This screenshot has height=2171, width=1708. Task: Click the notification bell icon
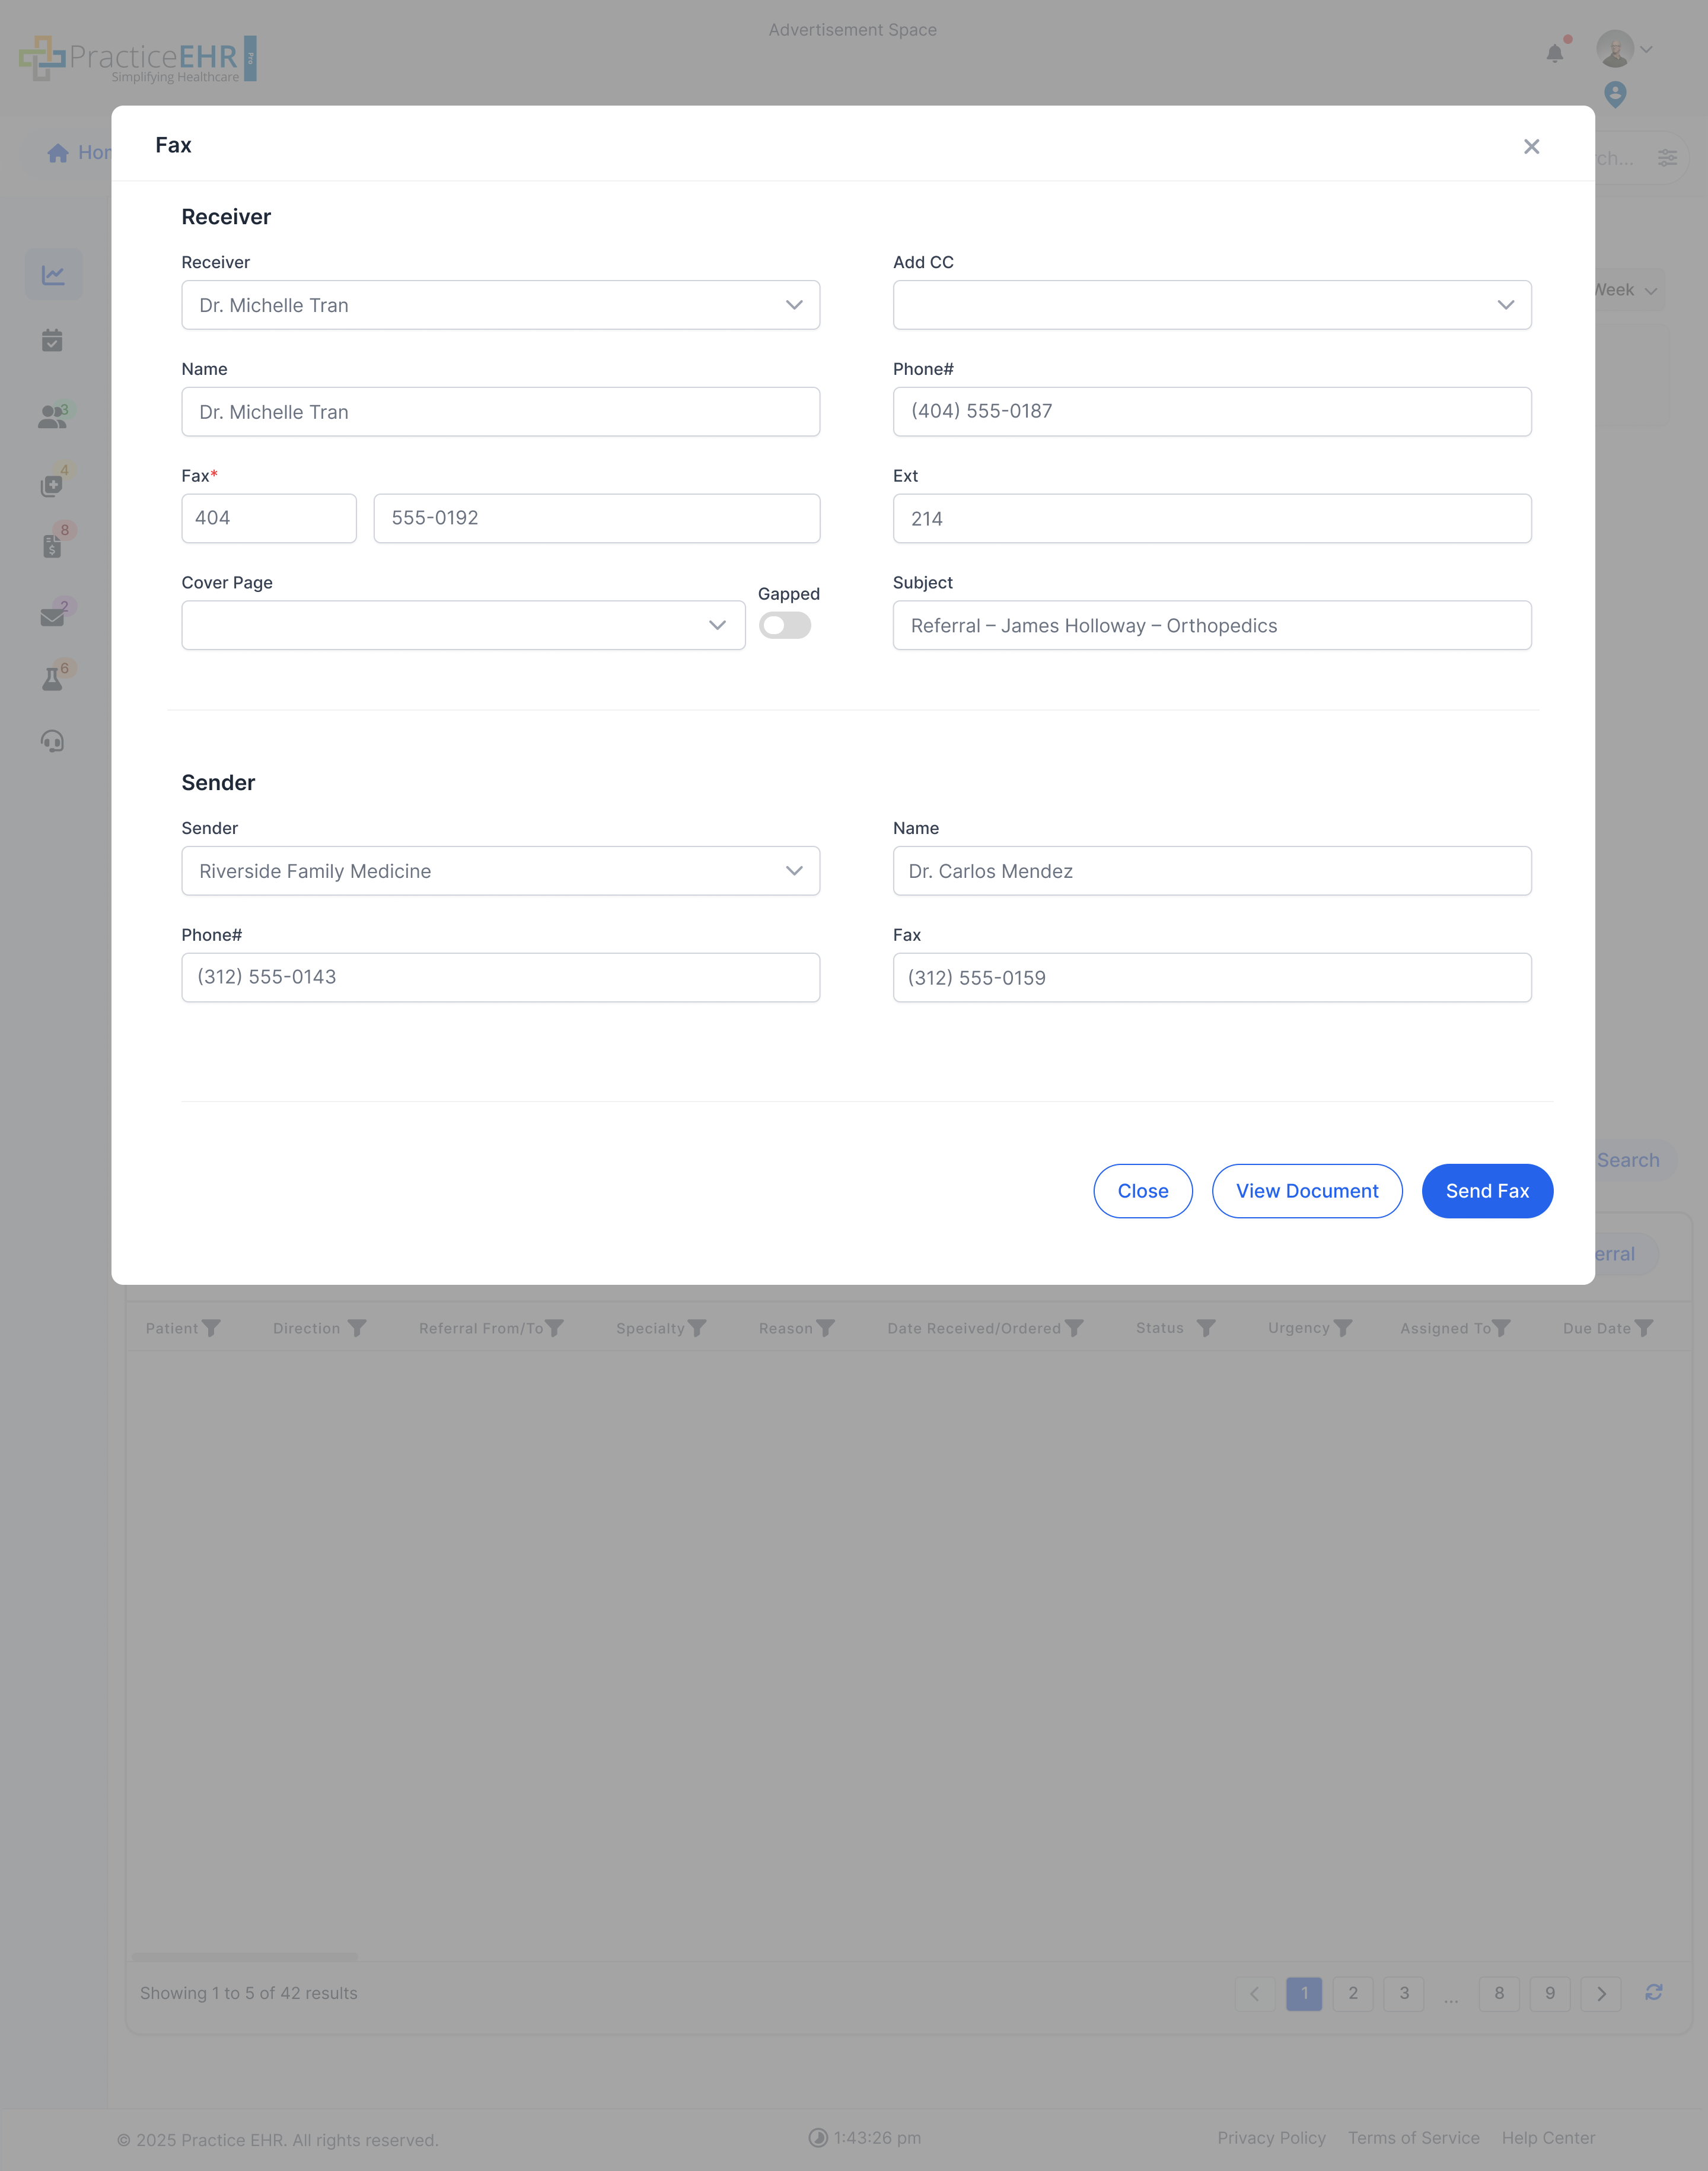click(x=1554, y=53)
